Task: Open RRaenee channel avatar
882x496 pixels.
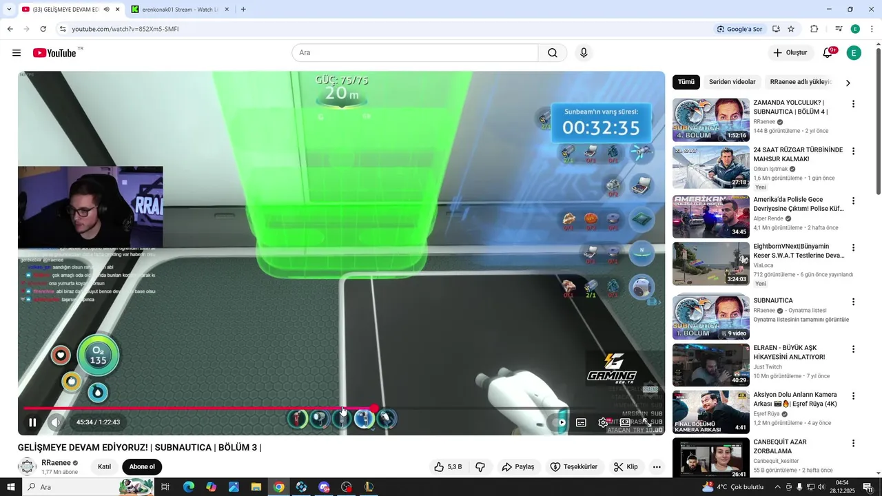Action: [27, 467]
